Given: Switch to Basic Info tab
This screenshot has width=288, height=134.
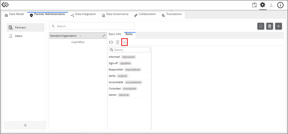Looking at the screenshot, I should (x=115, y=34).
